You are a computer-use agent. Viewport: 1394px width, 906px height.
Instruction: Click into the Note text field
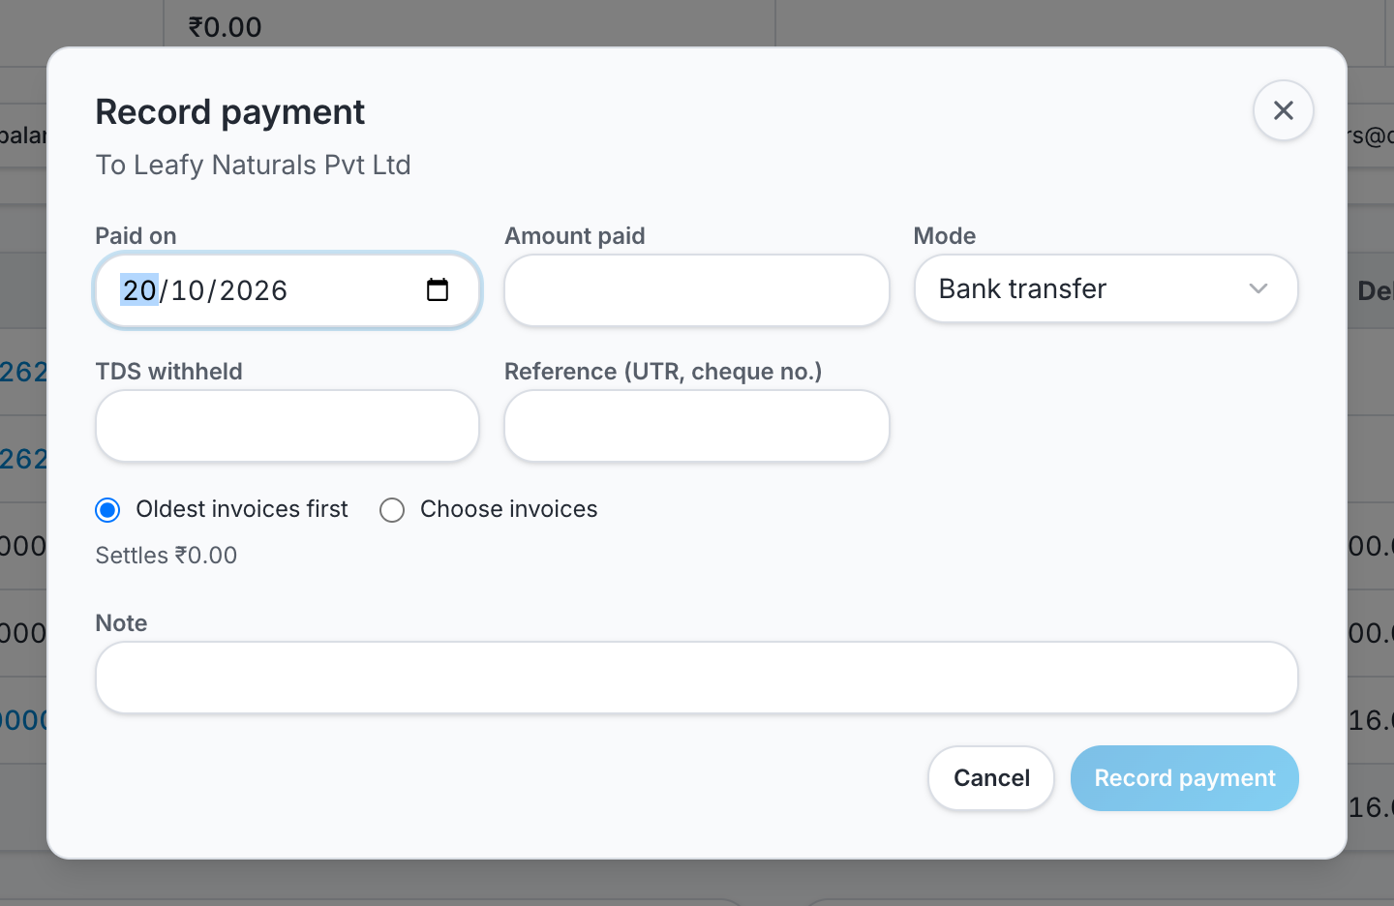coord(697,678)
